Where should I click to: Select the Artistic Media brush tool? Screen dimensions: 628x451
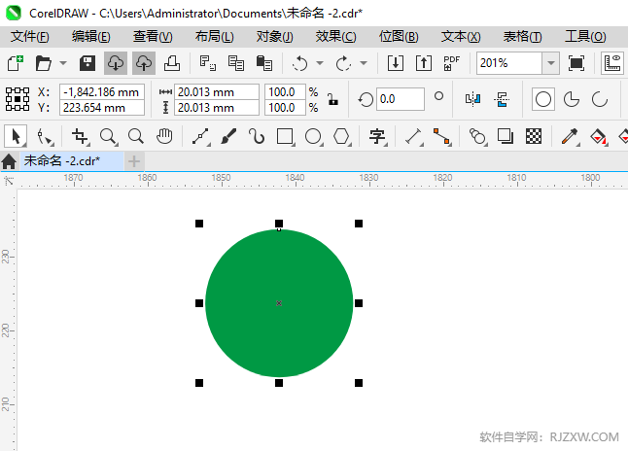228,137
